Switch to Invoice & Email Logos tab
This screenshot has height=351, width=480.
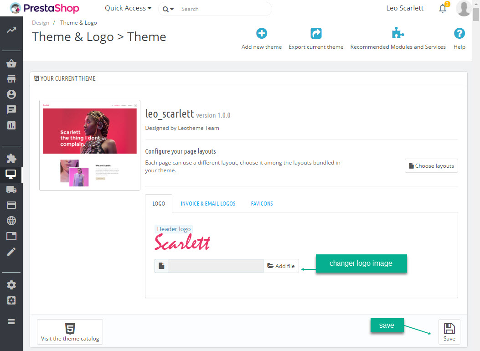pyautogui.click(x=208, y=203)
